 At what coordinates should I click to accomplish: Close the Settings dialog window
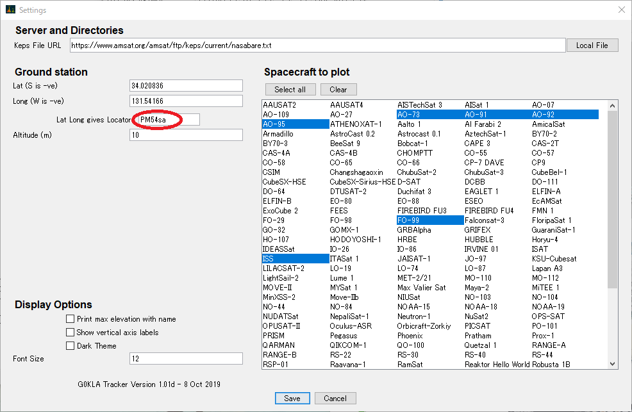[622, 10]
